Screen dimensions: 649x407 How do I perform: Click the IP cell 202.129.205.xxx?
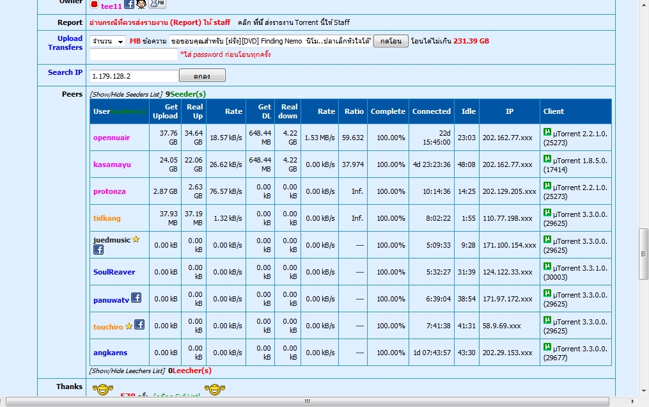(x=509, y=191)
